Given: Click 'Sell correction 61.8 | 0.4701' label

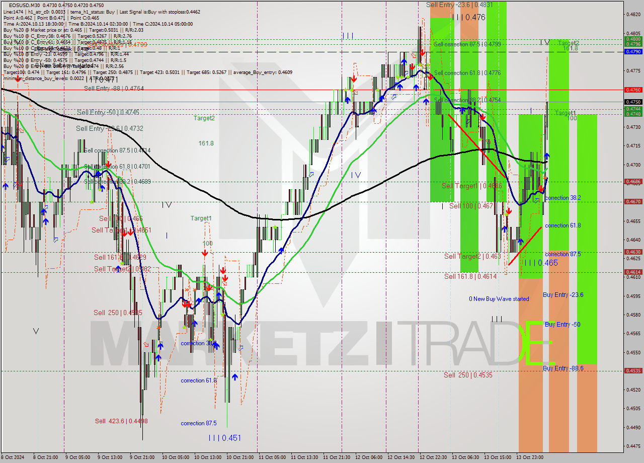Looking at the screenshot, I should coord(117,167).
